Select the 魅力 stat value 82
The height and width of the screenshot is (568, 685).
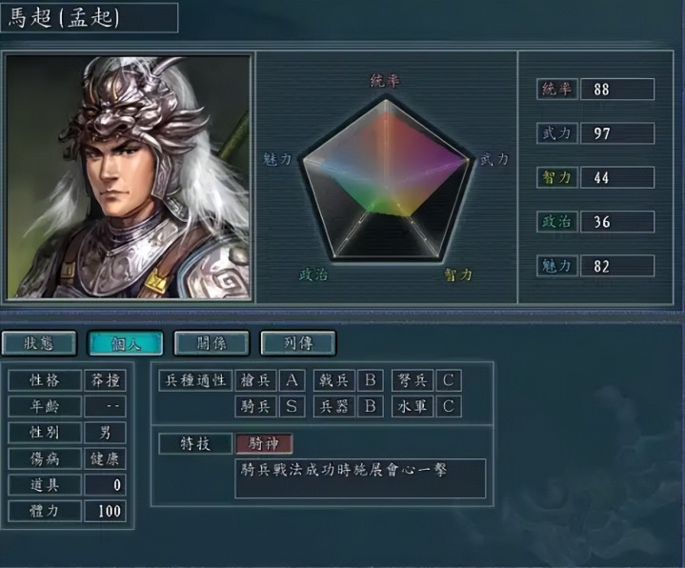[x=617, y=266]
